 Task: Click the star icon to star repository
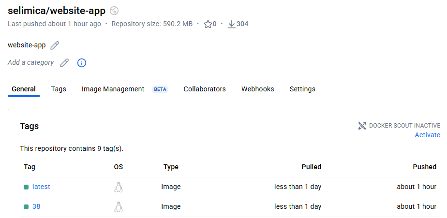point(208,24)
